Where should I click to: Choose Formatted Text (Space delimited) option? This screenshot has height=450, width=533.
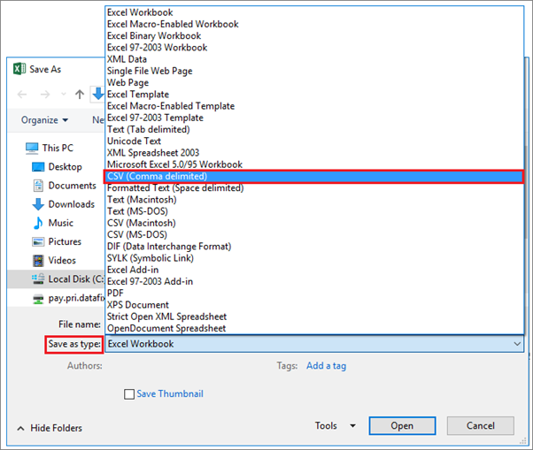(314, 188)
